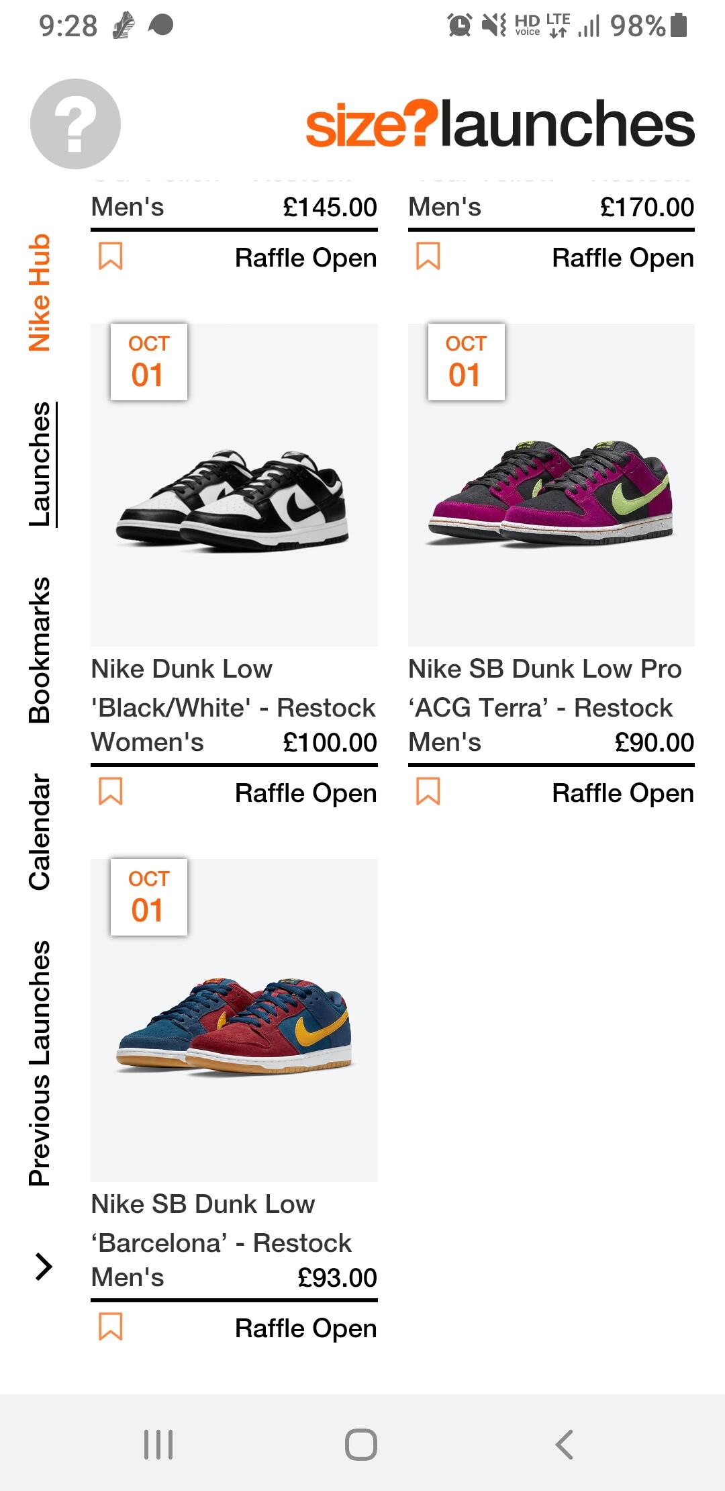The height and width of the screenshot is (1491, 725).
Task: Go to Previous Launches tab
Action: point(40,1063)
